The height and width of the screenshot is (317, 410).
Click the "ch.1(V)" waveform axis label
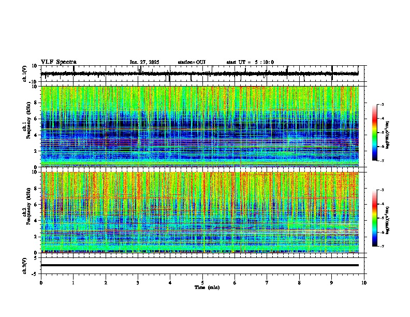(x=25, y=74)
